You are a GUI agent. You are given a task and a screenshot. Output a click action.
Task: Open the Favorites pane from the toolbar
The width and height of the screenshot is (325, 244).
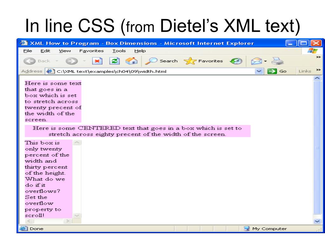coord(203,61)
